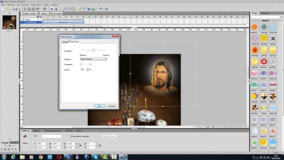Select the Scene 1 thumbnail

coord(9,22)
